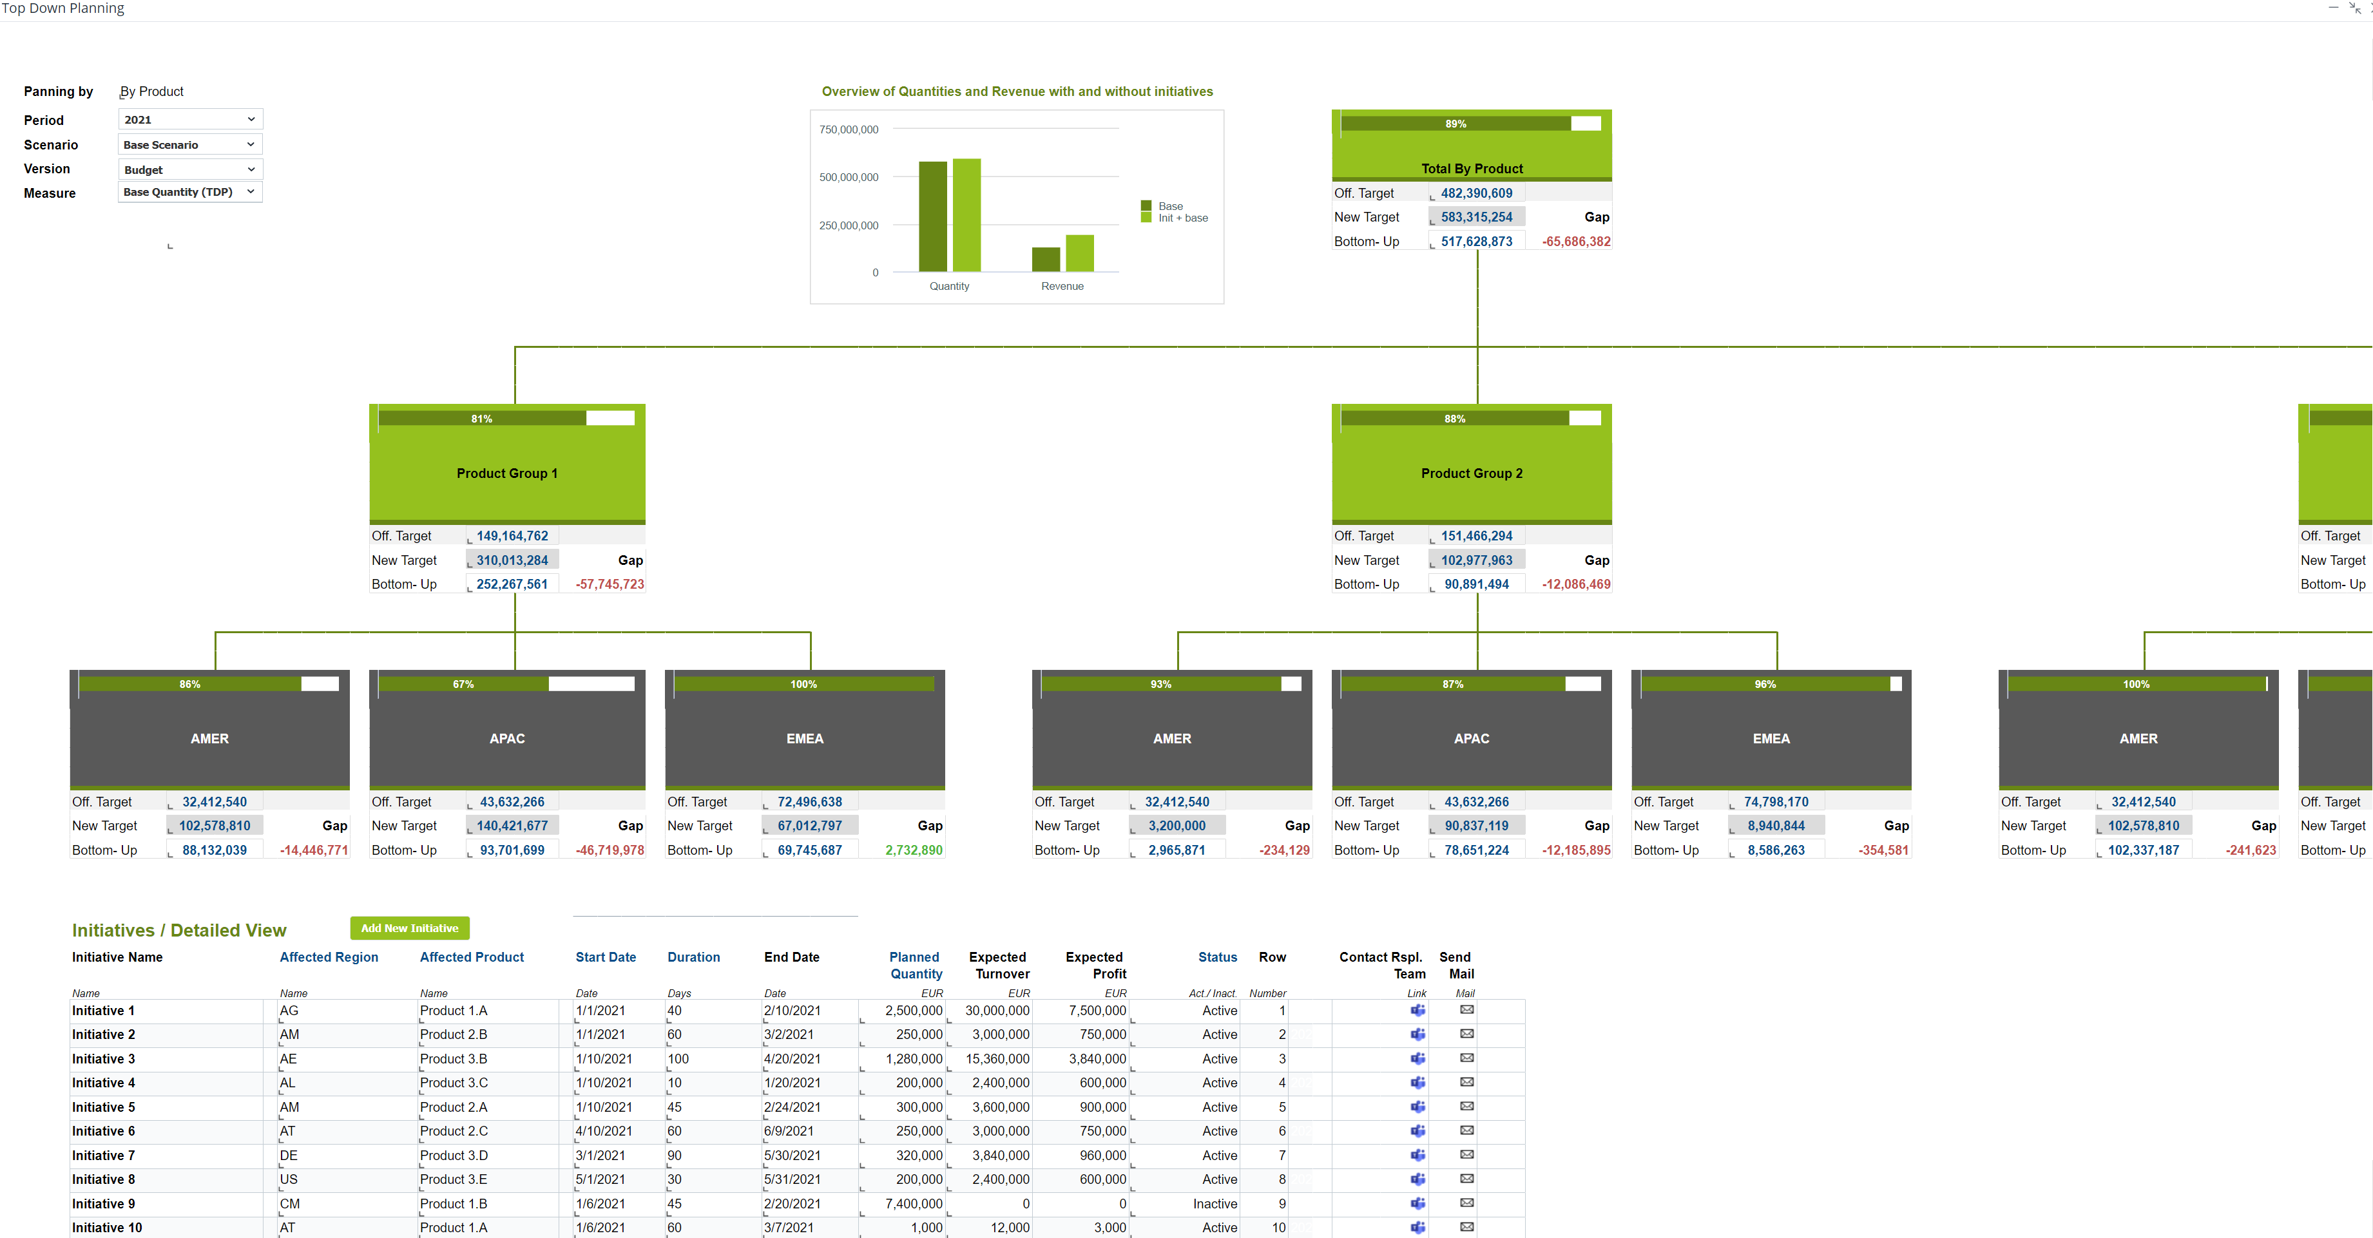The height and width of the screenshot is (1238, 2373).
Task: Send mail for Initiative 9
Action: coord(1466,1202)
